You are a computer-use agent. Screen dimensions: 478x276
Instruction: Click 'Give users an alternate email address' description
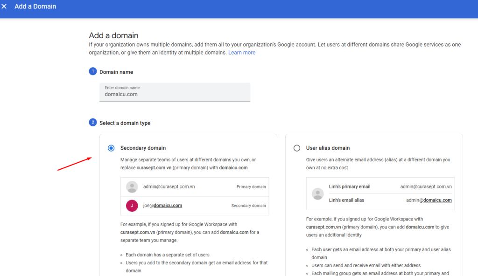(378, 164)
